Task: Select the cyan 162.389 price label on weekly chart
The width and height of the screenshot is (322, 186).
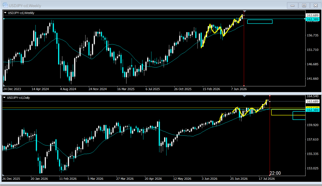Action: point(312,19)
